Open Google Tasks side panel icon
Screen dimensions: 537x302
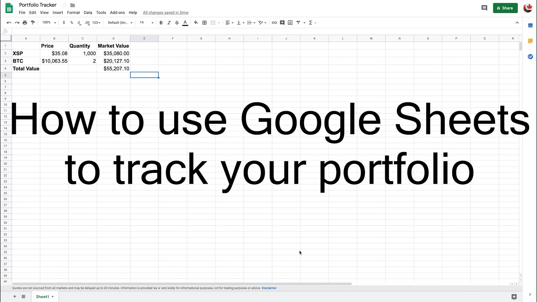530,57
